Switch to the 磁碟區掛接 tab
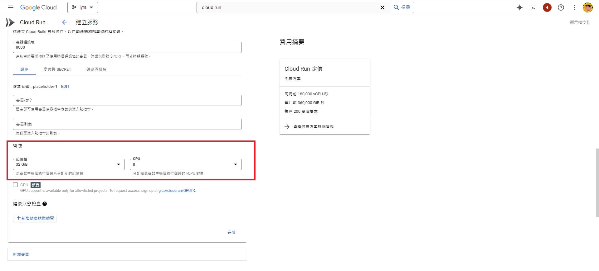The width and height of the screenshot is (599, 271). click(96, 69)
